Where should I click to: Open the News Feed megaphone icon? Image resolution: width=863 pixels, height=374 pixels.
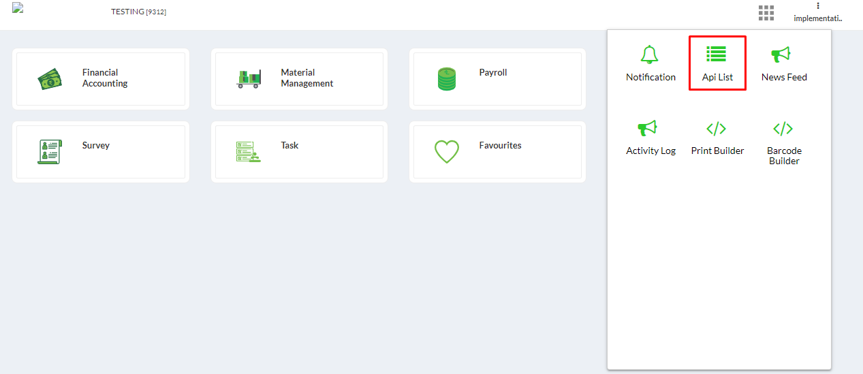[x=781, y=54]
